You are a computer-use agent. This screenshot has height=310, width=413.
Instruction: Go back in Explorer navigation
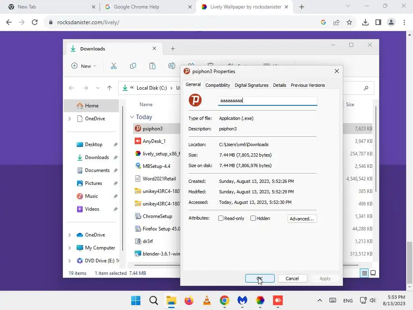(x=71, y=88)
